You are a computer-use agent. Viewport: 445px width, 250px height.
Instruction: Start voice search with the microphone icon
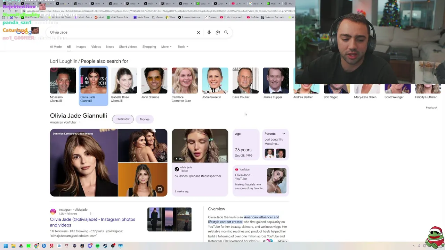(x=209, y=32)
